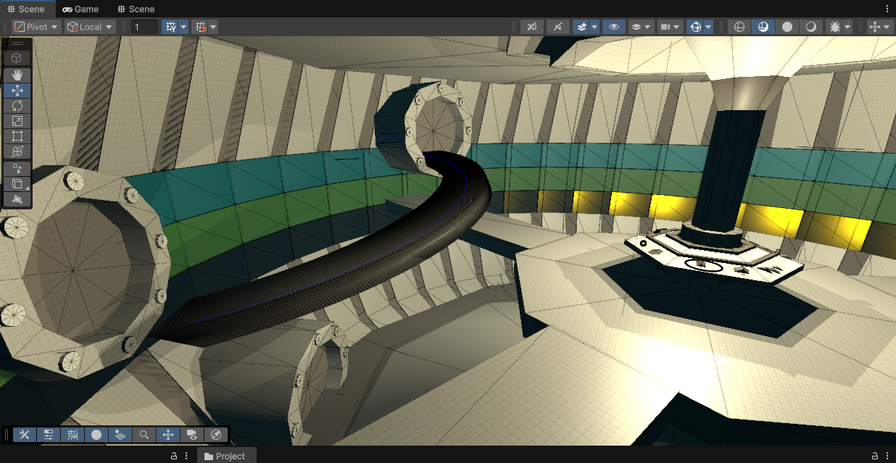Open the Pivot handle position dropdown
Screen dimensions: 896x463
tap(37, 27)
